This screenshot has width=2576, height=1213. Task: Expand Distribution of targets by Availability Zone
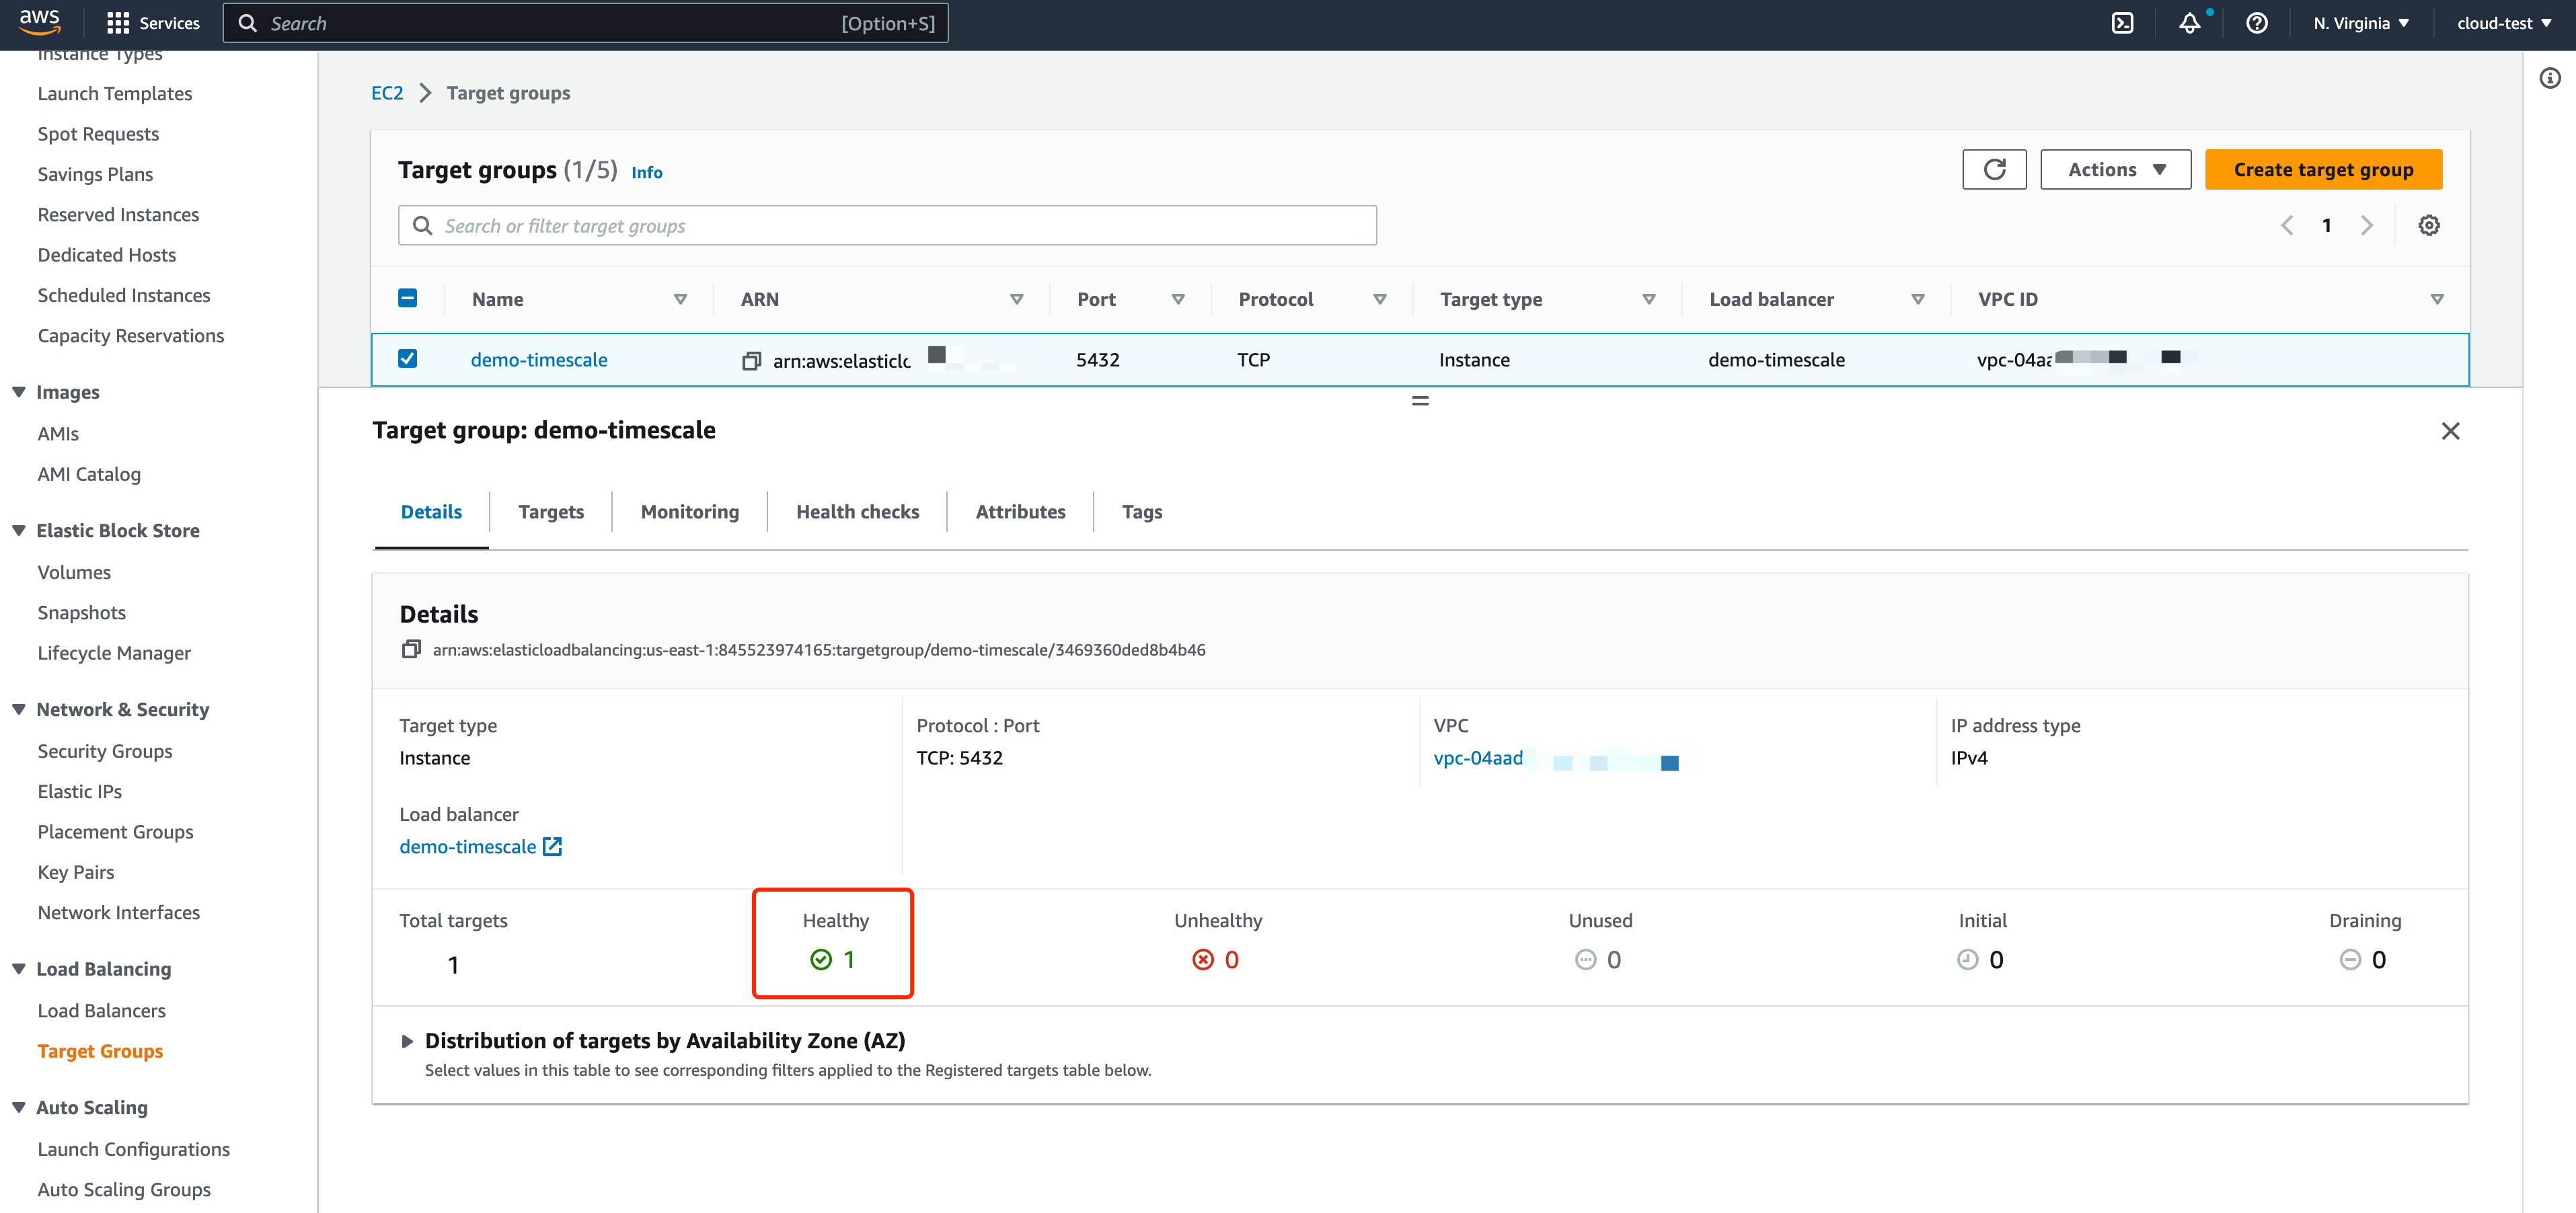click(x=407, y=1041)
